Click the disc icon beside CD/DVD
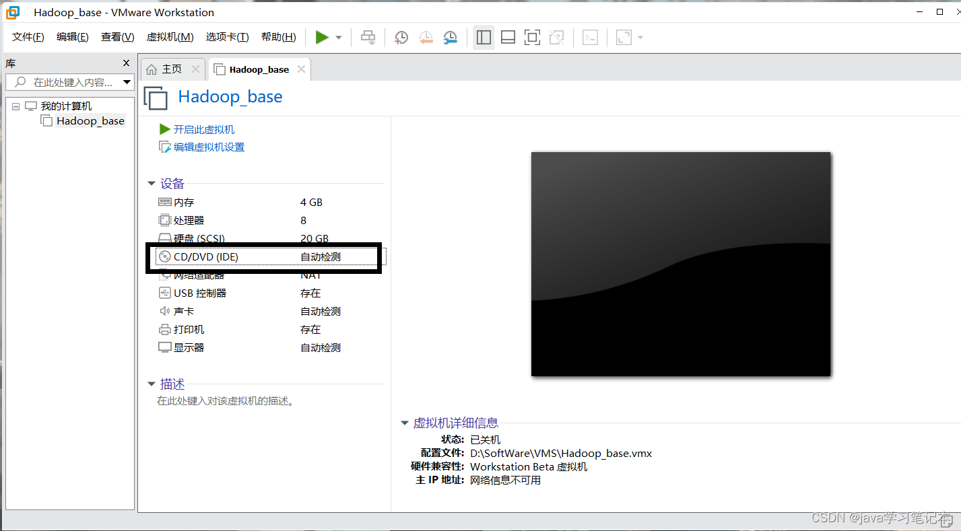Screen dimensions: 961x531 [x=165, y=256]
